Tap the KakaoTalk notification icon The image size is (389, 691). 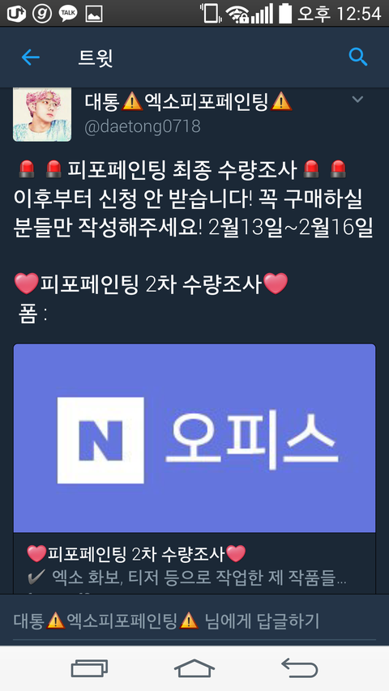tap(68, 13)
